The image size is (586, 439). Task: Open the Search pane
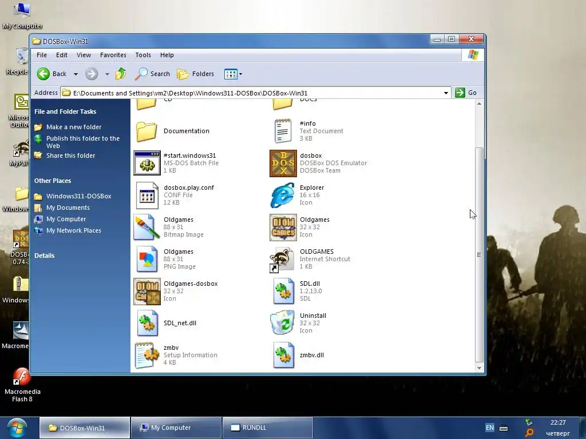tap(152, 74)
